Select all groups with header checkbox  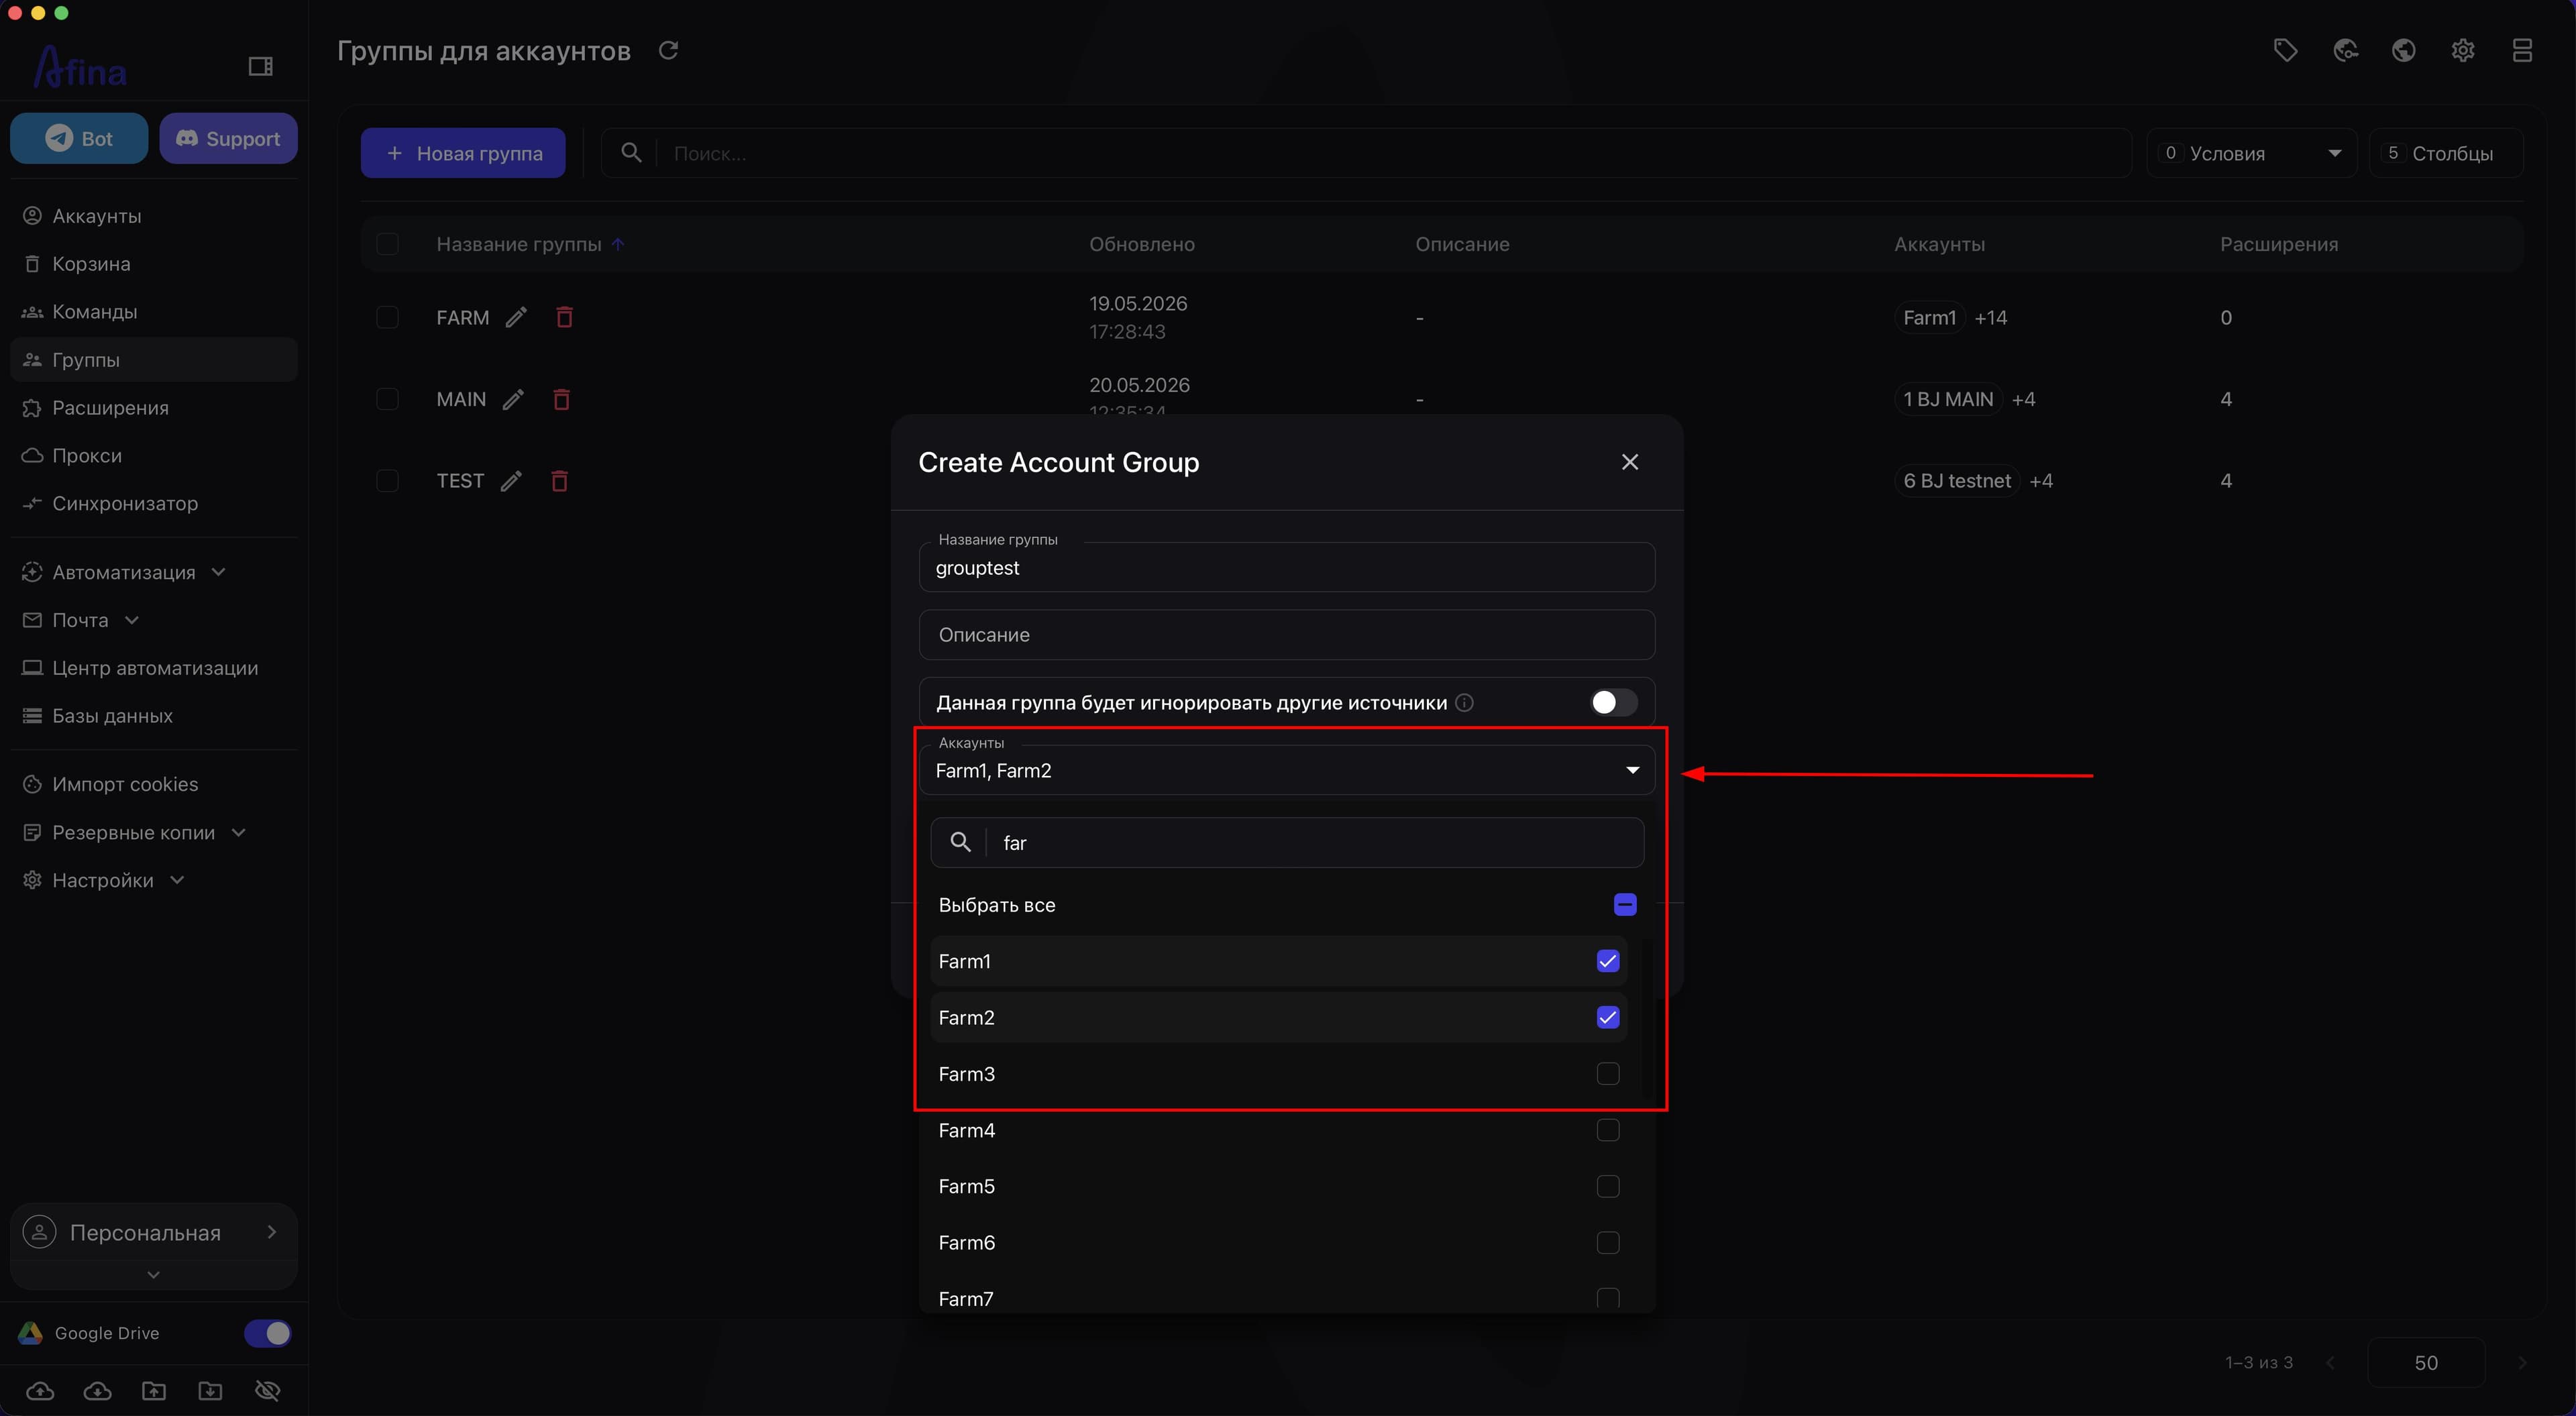387,244
